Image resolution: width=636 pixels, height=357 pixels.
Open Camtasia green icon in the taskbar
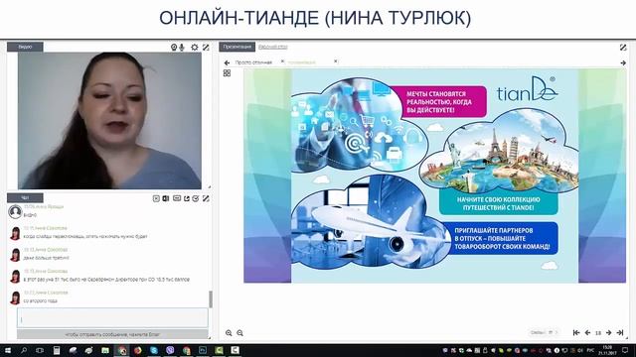pos(219,350)
